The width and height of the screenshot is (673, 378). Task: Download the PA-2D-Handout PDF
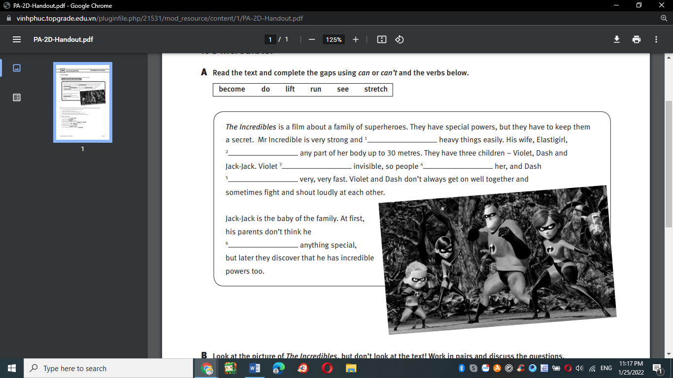(617, 39)
